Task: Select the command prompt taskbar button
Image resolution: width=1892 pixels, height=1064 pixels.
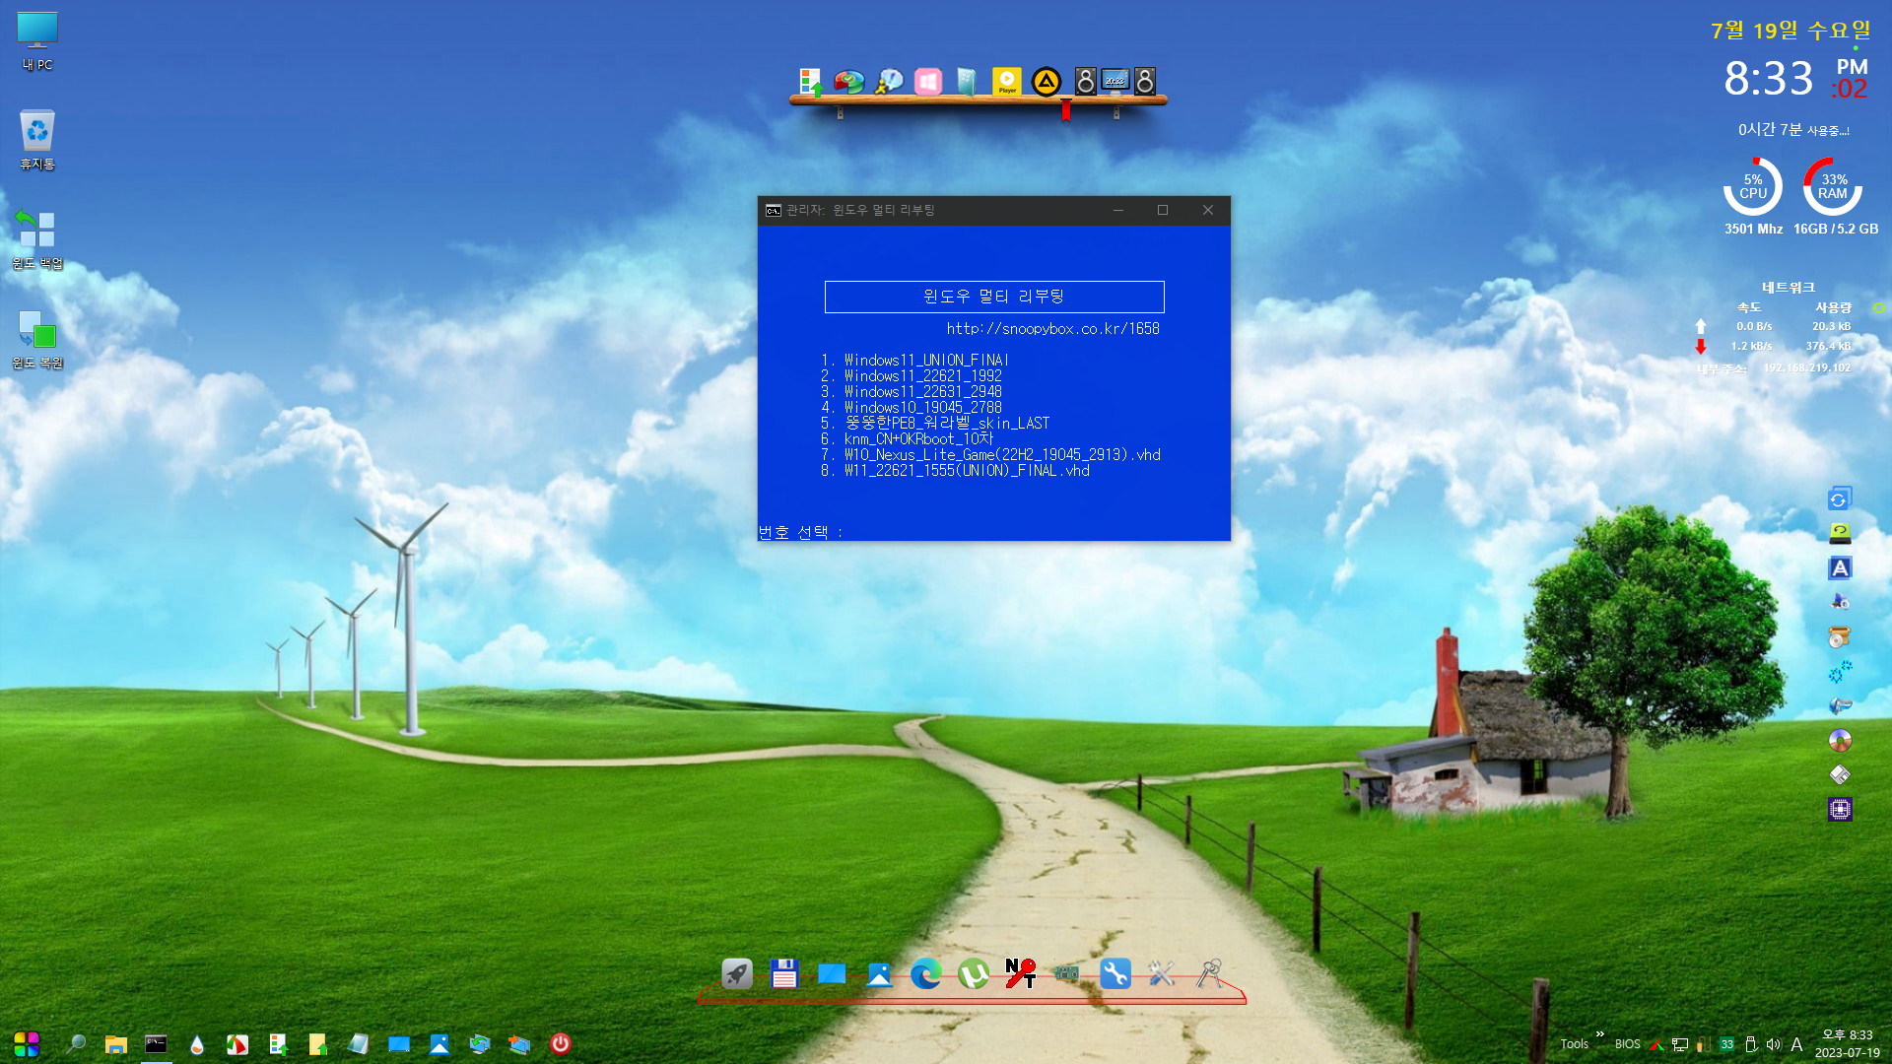Action: [x=156, y=1044]
